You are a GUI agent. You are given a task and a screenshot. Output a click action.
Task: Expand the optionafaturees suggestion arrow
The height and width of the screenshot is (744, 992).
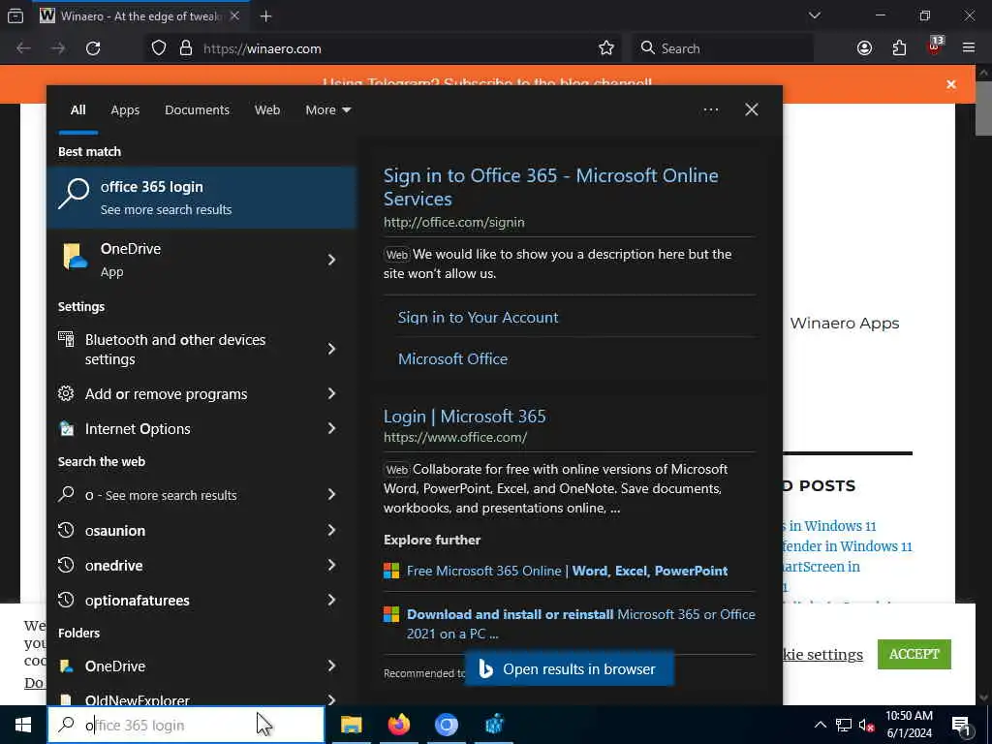pyautogui.click(x=331, y=599)
